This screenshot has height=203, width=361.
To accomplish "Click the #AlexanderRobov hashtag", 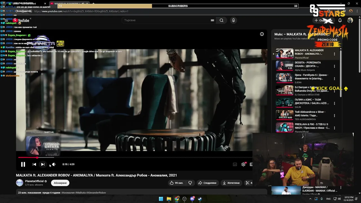I will click(96, 193).
